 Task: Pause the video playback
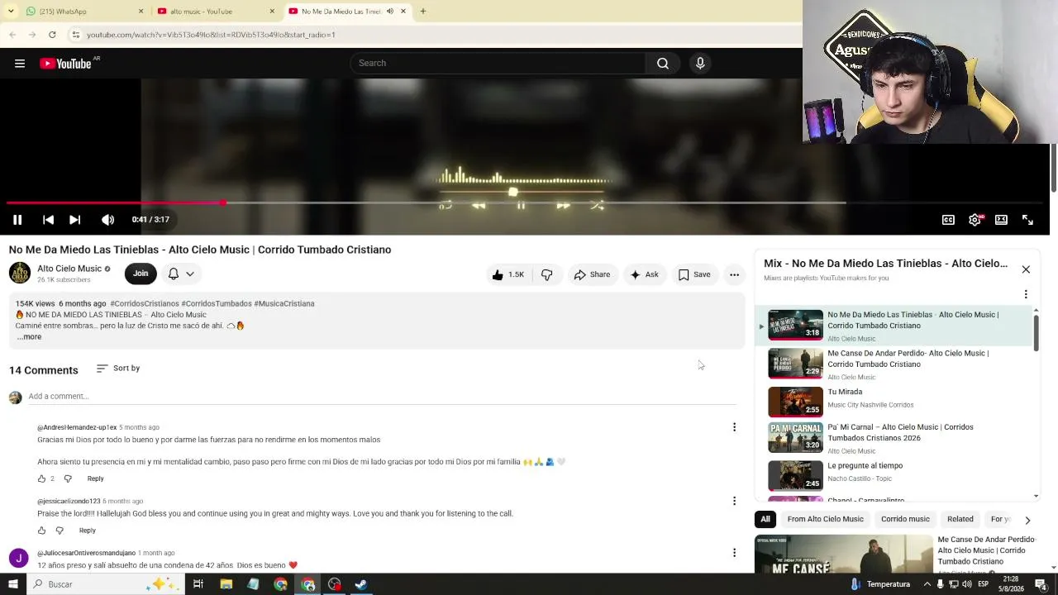coord(17,220)
